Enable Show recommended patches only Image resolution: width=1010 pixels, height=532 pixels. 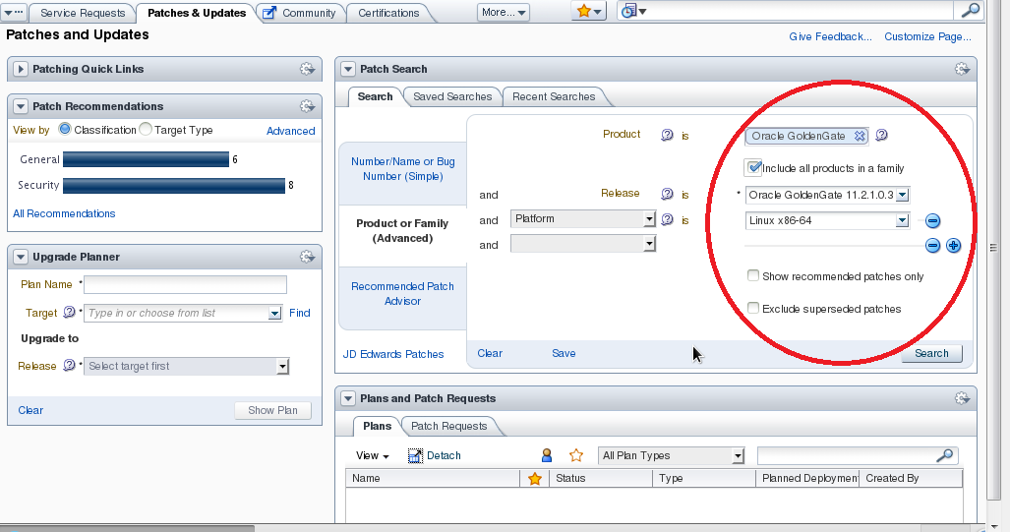click(753, 276)
